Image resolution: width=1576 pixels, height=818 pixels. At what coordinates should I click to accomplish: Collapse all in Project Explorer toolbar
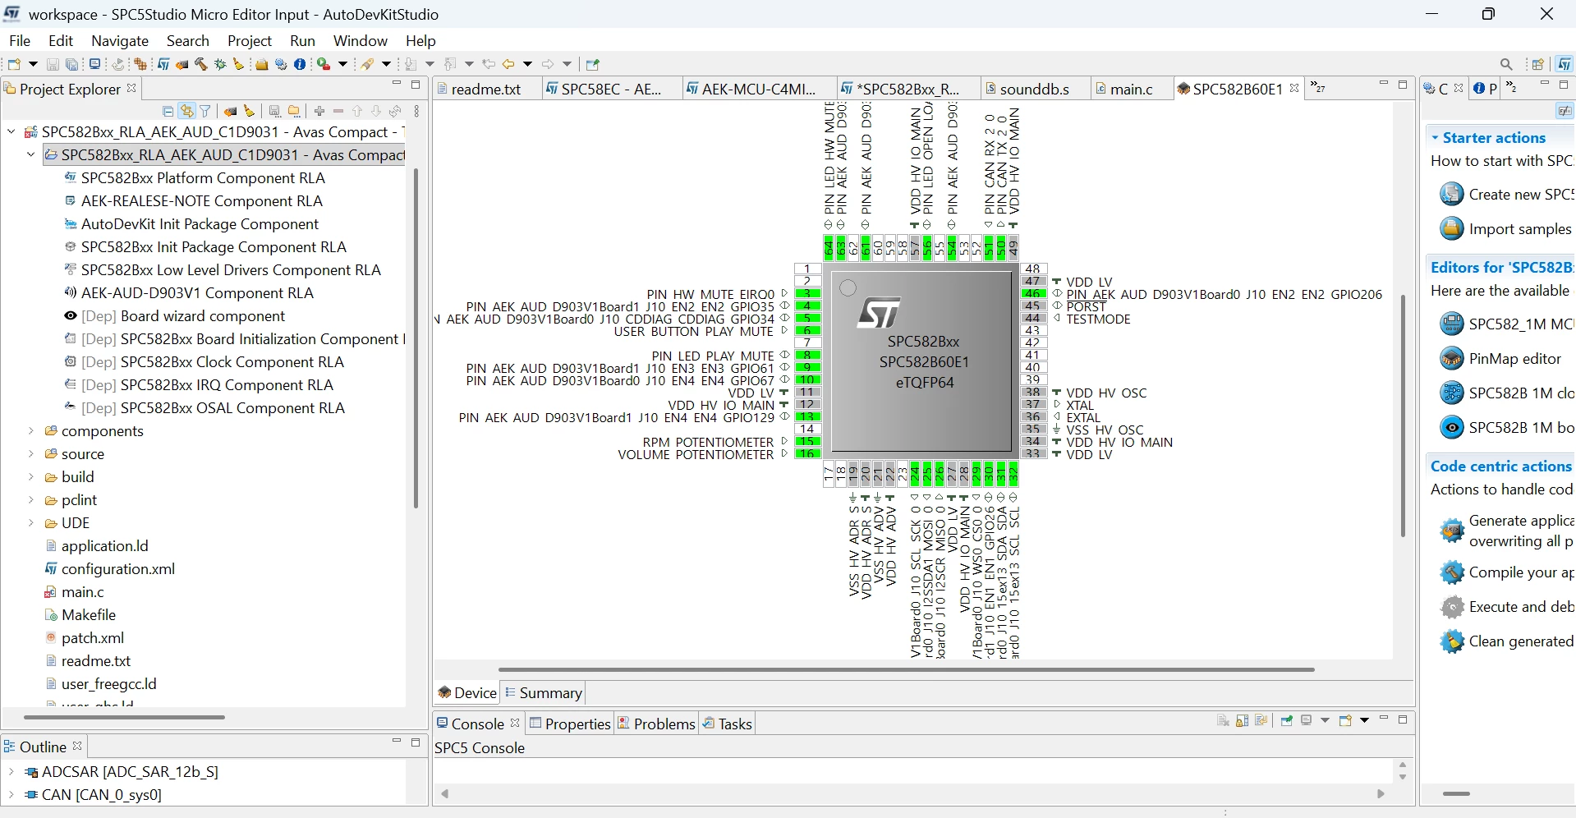pyautogui.click(x=168, y=111)
